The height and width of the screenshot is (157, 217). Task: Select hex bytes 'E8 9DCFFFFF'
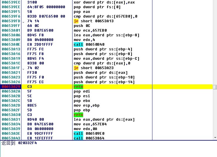(x=40, y=134)
